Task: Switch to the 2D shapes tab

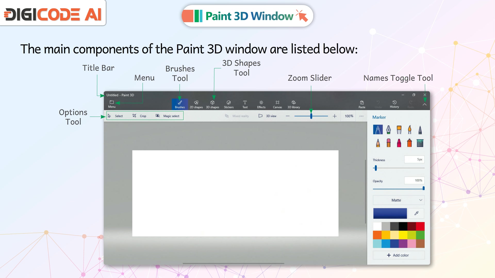Action: (196, 104)
